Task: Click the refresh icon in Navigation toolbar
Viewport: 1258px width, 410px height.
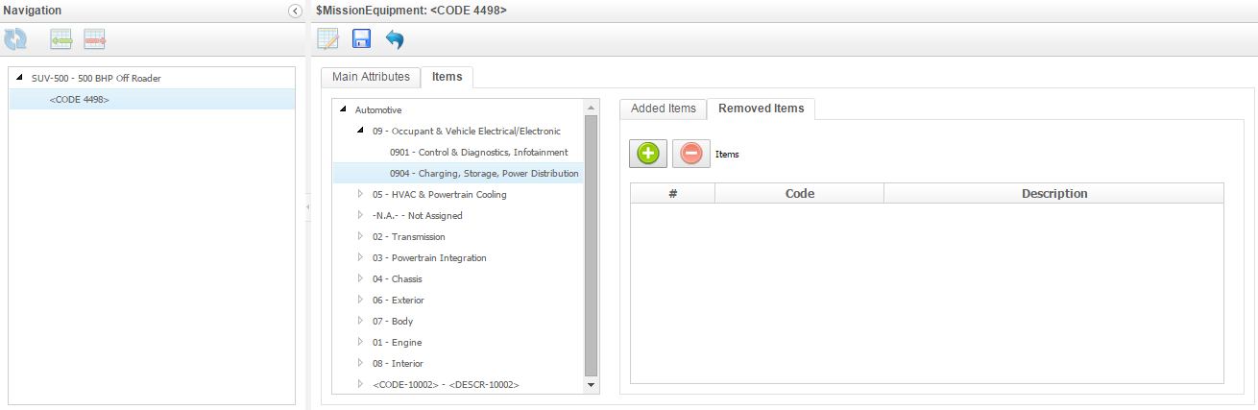Action: 15,39
